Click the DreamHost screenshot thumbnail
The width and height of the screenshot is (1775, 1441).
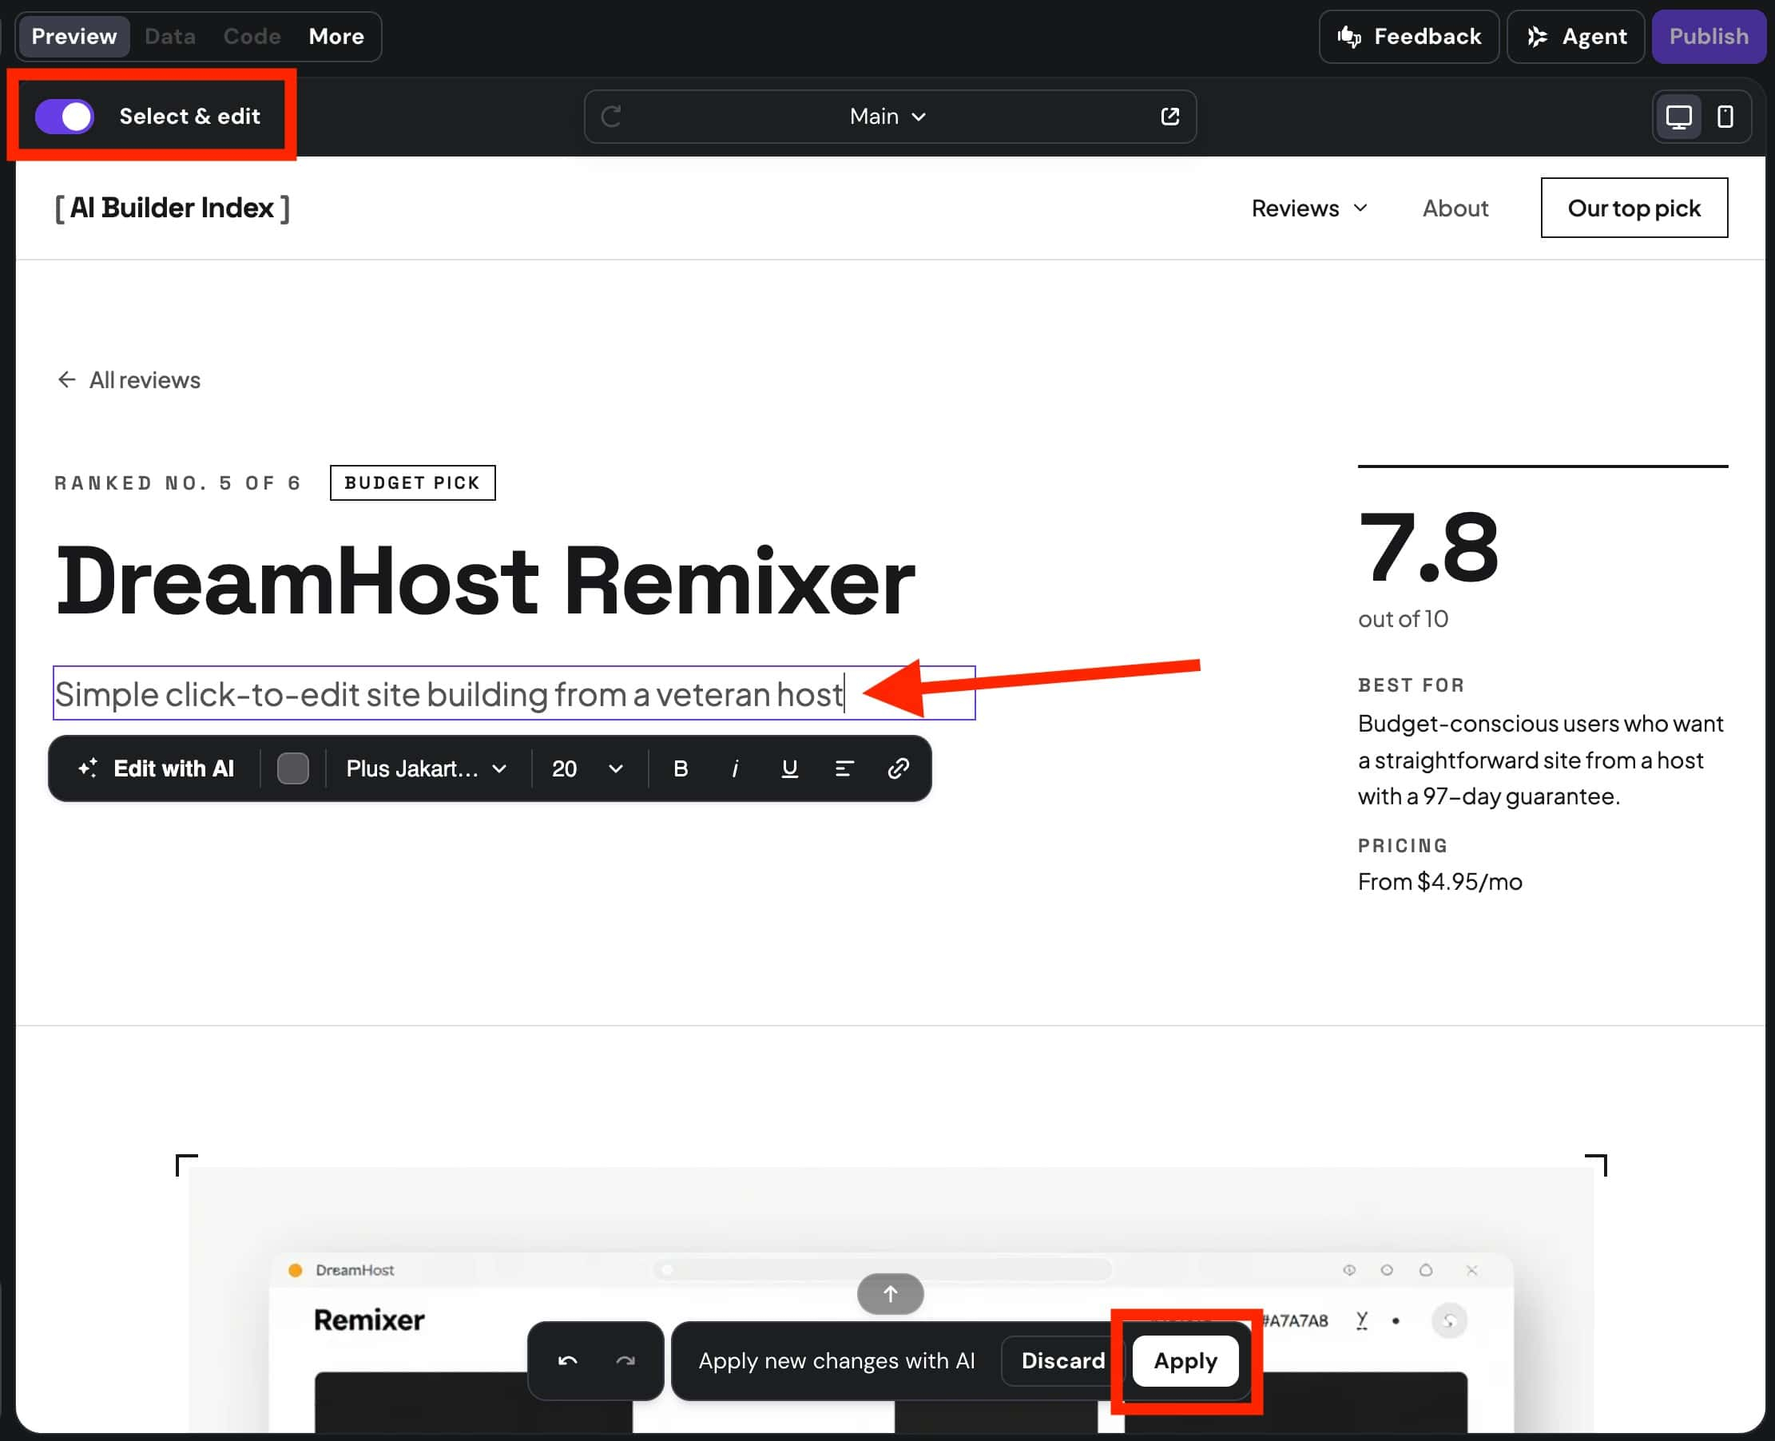[x=891, y=1299]
